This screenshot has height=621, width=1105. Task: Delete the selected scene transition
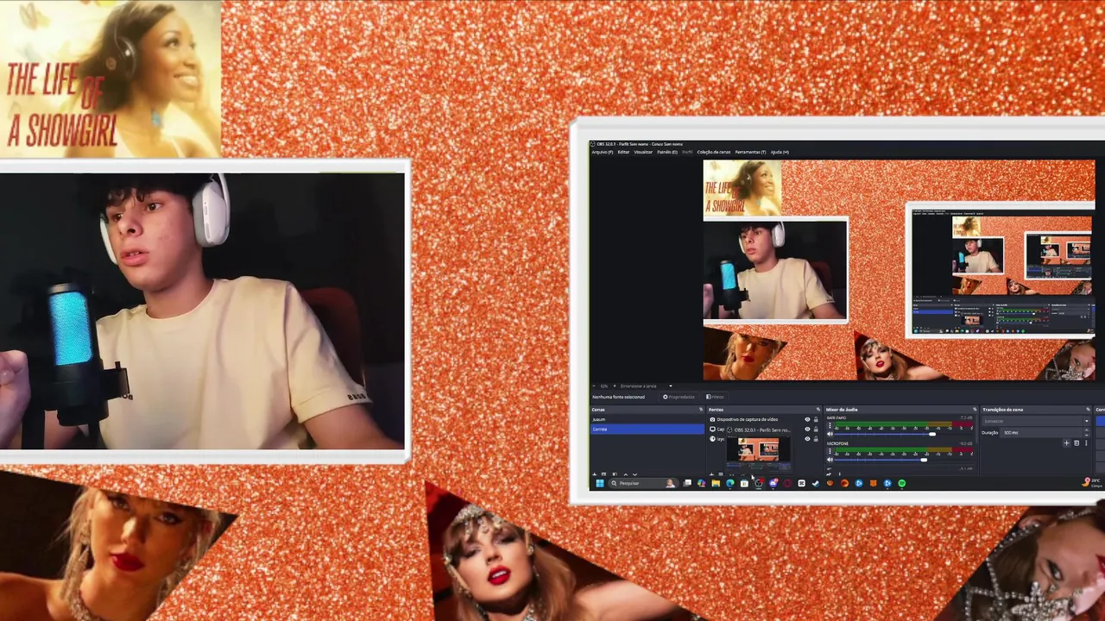click(1077, 443)
